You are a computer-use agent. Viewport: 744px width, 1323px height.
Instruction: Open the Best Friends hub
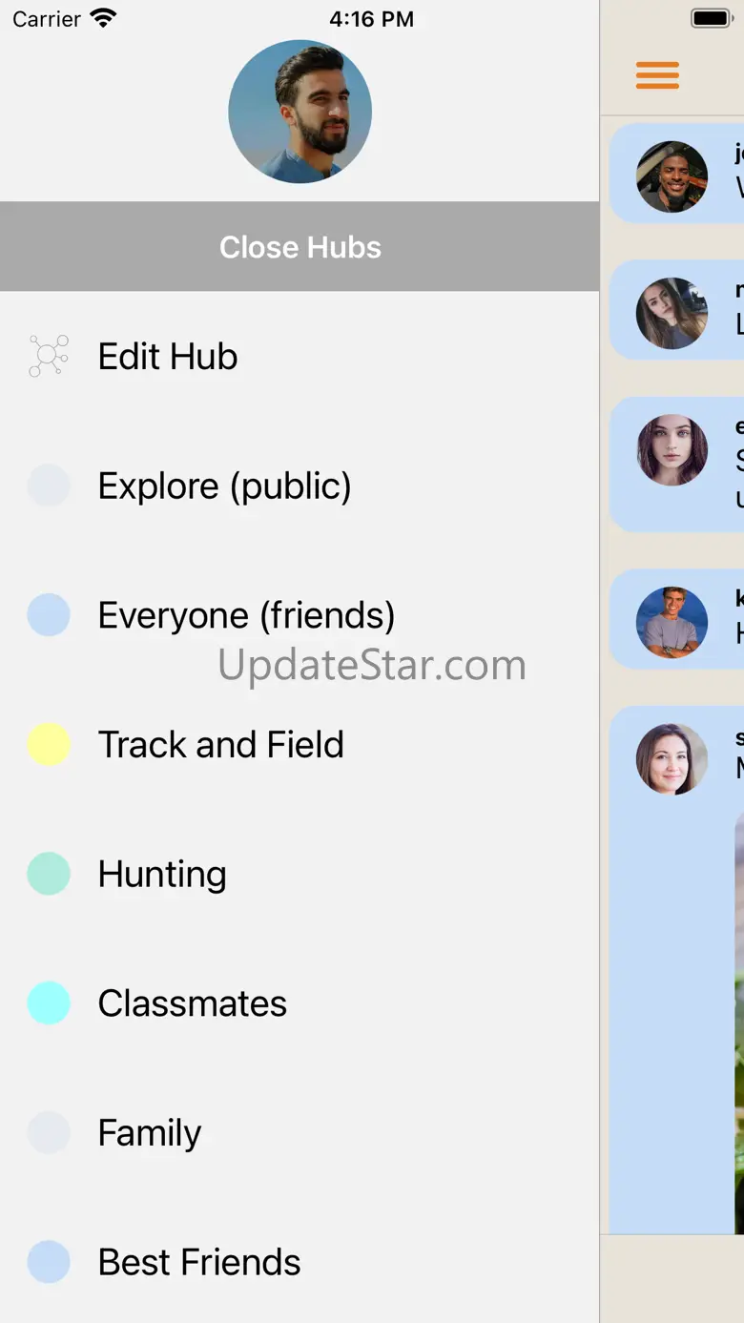pos(300,1262)
